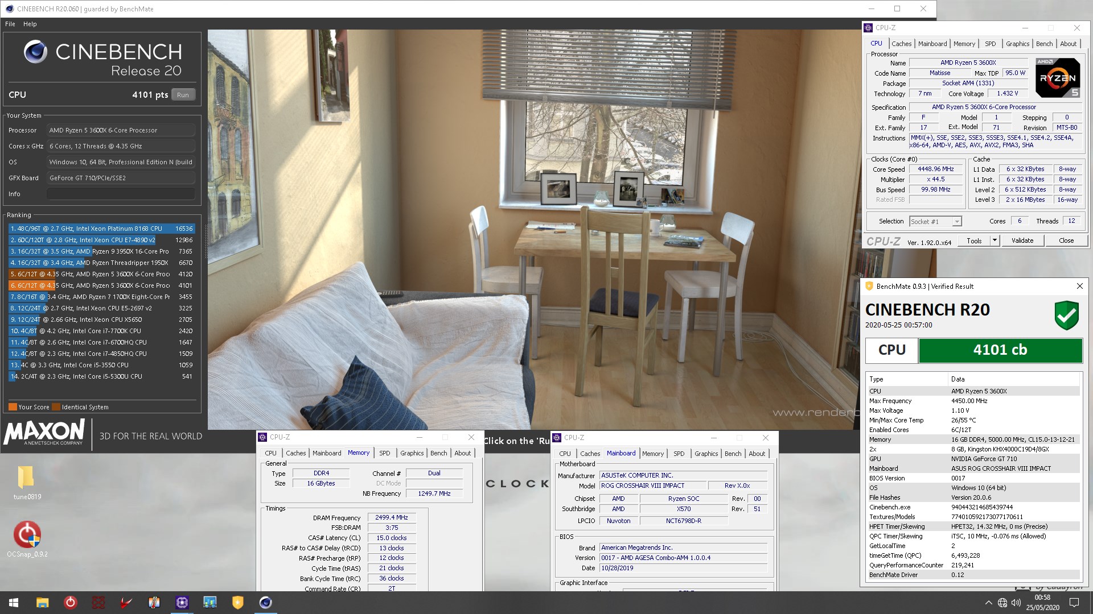Screen dimensions: 1093x614
Task: Open Memory tab in top CPU-Z window
Action: 964,44
